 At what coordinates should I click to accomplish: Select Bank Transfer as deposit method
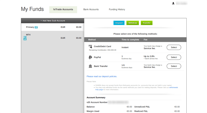coord(174,66)
